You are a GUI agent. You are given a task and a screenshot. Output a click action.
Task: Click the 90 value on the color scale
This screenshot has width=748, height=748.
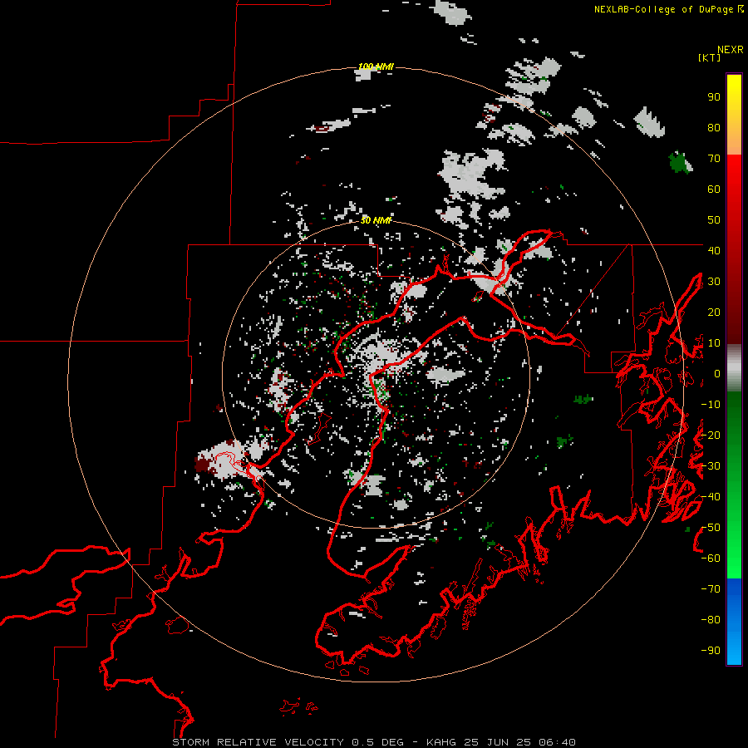[714, 97]
